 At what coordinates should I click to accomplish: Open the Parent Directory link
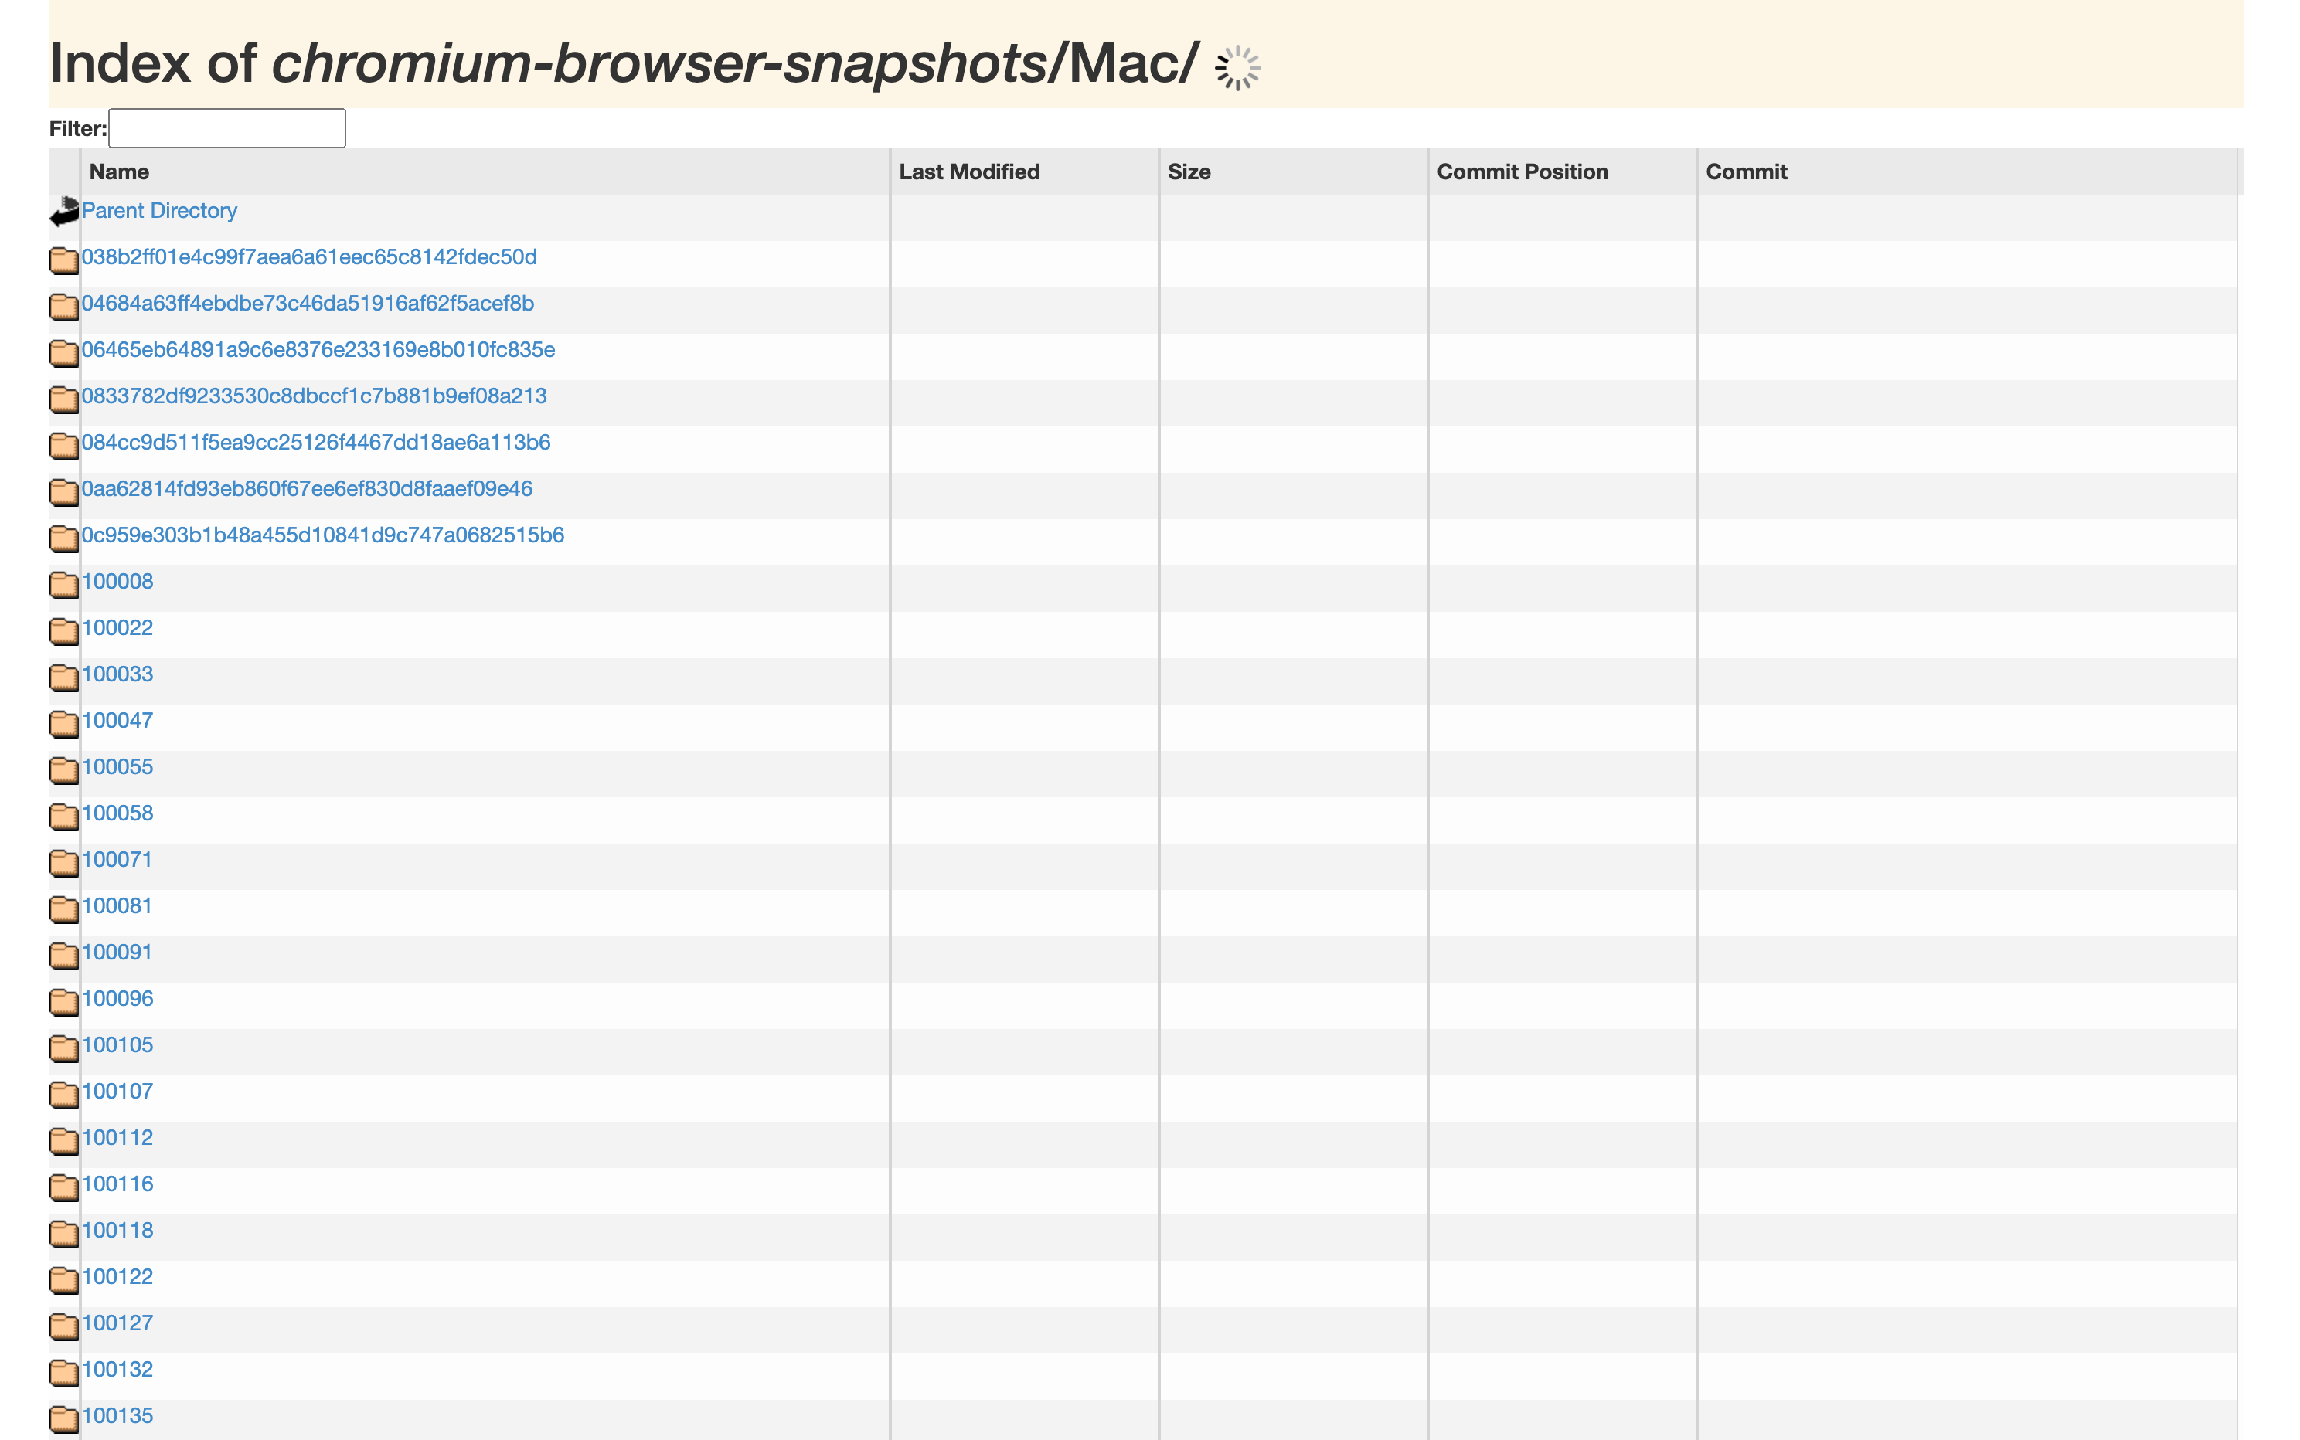pyautogui.click(x=159, y=210)
